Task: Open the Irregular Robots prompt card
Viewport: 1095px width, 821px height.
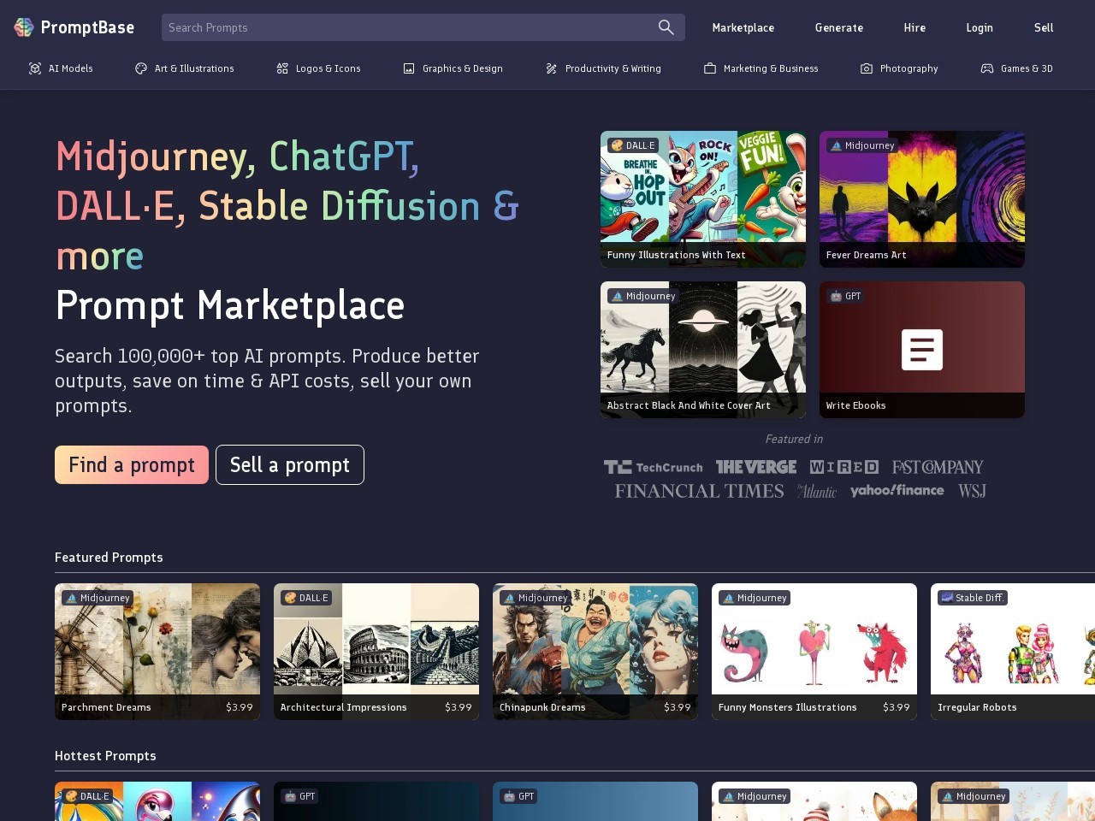Action: (1013, 652)
